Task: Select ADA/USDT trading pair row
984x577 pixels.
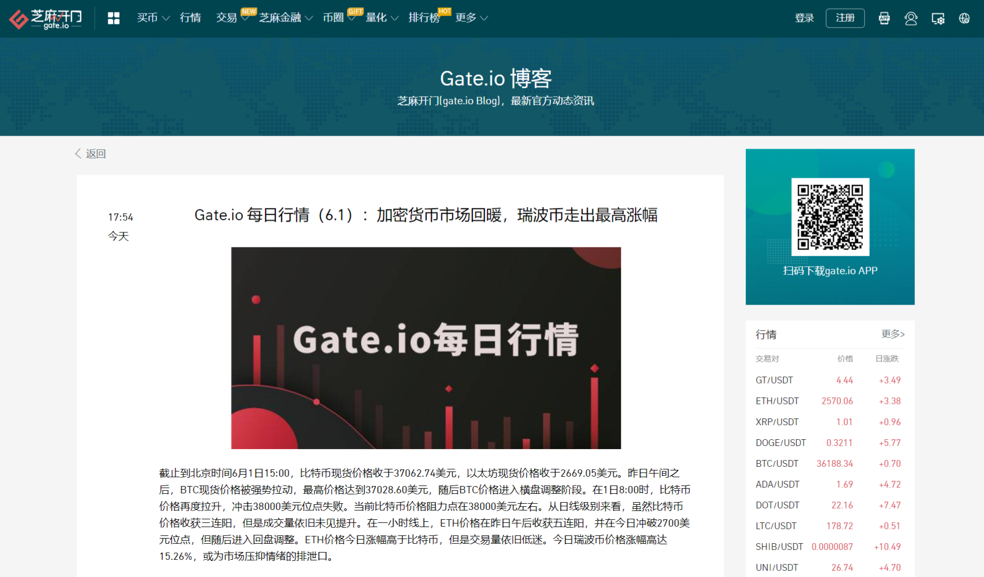Action: pos(830,484)
